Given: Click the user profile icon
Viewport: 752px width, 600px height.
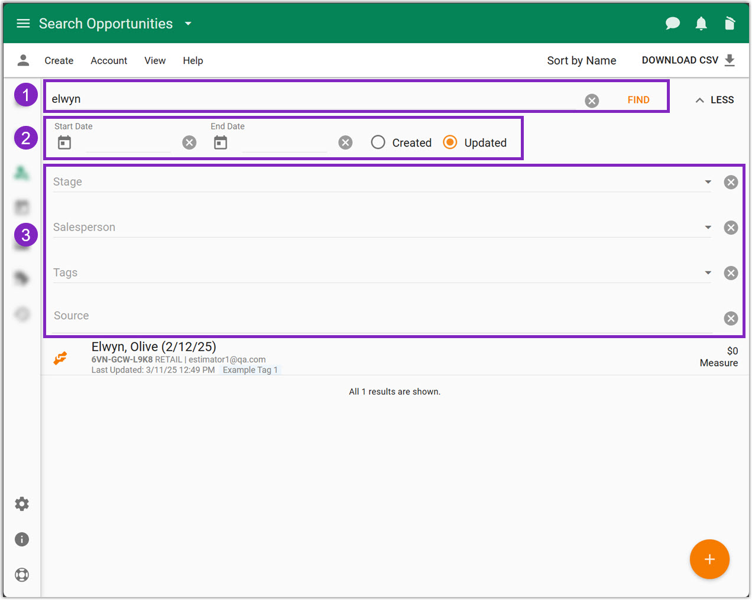Looking at the screenshot, I should [x=23, y=60].
